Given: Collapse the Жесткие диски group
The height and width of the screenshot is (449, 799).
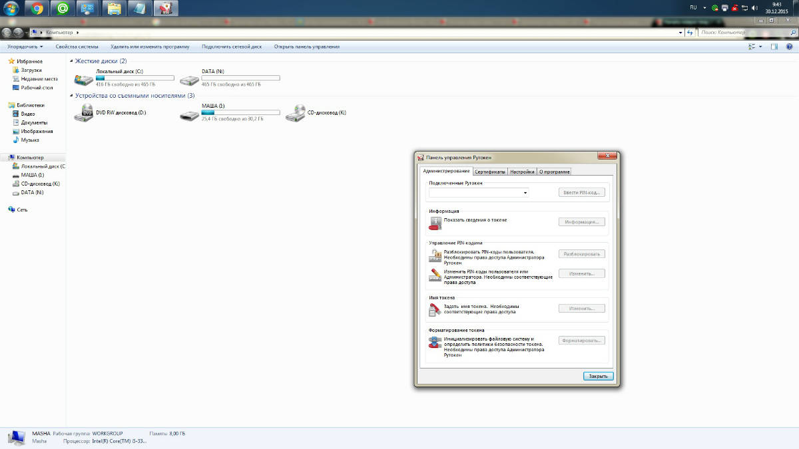Looking at the screenshot, I should pos(72,61).
